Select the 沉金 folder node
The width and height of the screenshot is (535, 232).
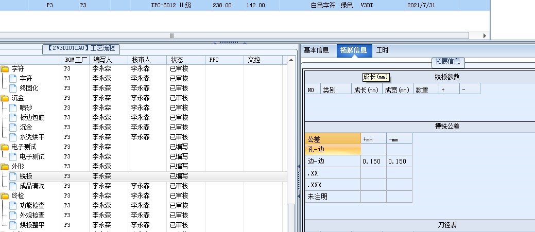point(18,98)
